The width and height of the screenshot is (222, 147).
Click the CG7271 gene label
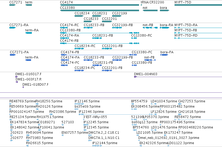[16, 2]
